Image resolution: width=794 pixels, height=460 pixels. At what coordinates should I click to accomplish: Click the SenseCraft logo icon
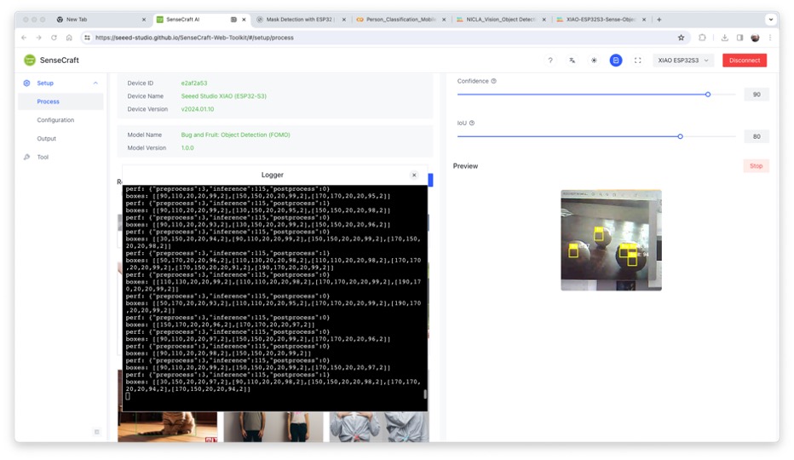point(30,60)
